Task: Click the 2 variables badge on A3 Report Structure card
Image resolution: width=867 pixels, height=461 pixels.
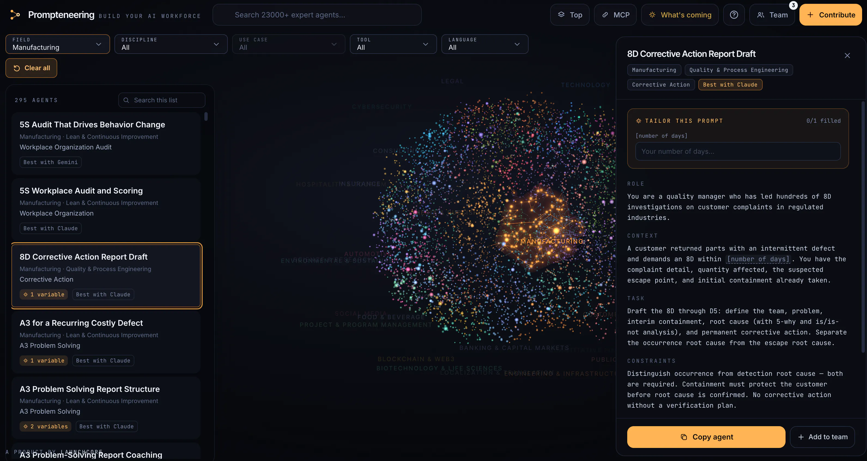Action: [46, 426]
